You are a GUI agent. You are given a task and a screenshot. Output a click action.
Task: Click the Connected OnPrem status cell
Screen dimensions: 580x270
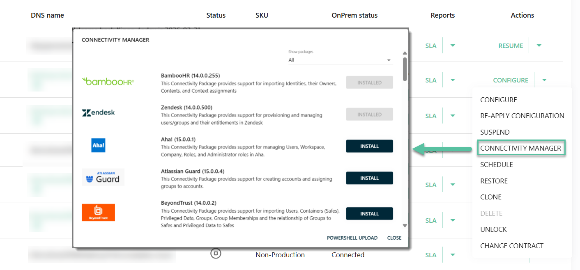click(348, 255)
